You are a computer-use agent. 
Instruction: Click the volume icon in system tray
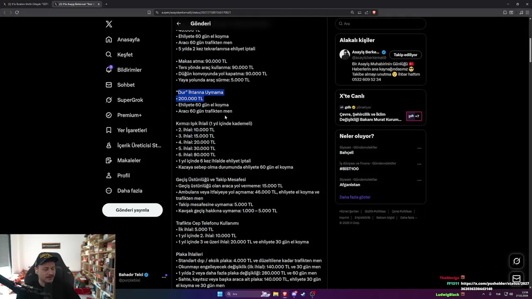point(511,294)
